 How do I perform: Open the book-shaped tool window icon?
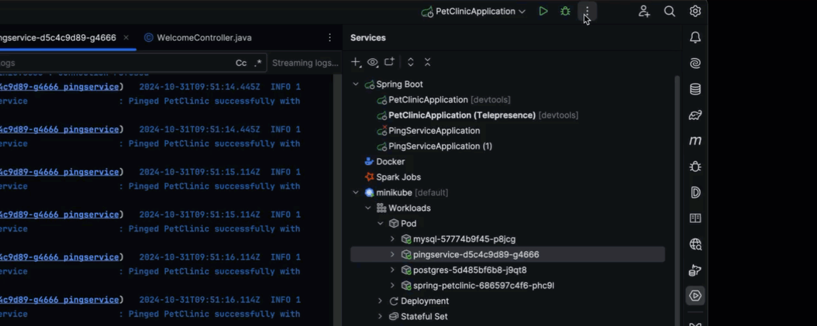tap(696, 218)
